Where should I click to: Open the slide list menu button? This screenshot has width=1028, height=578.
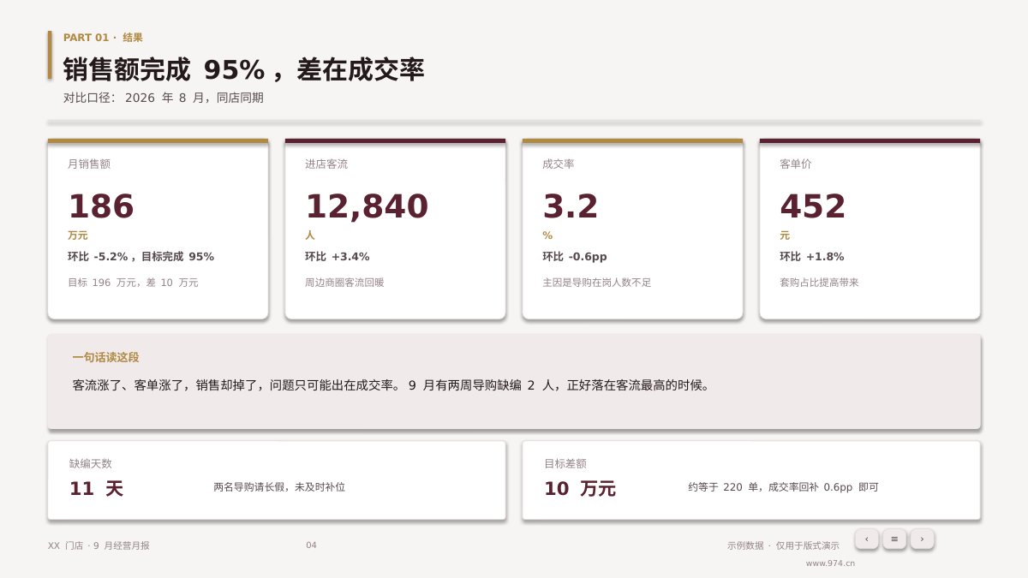[x=894, y=539]
